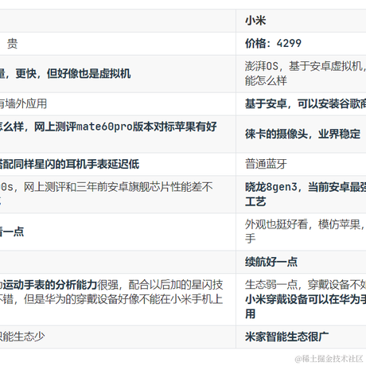Click the 运动手表的分析能力 text
This screenshot has height=366, width=366.
49,285
